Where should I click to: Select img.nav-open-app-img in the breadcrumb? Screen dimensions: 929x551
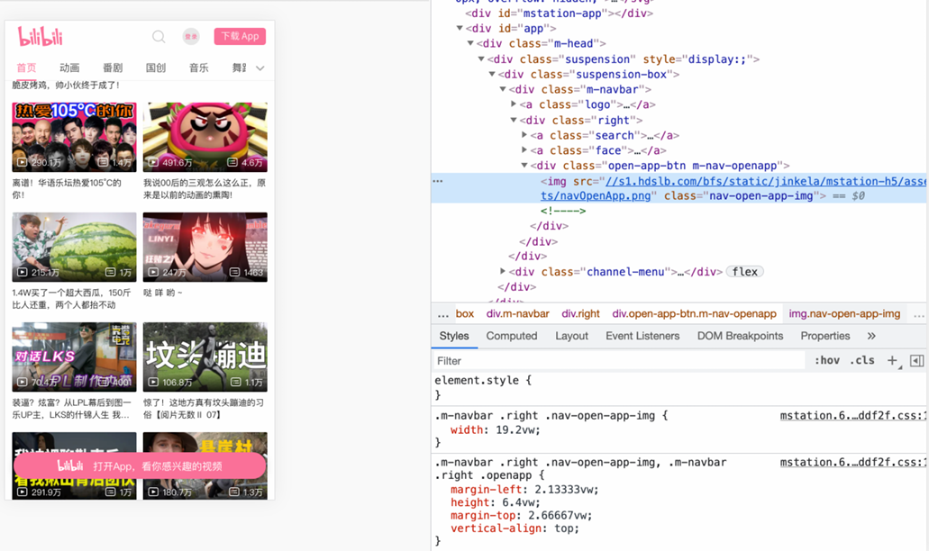point(844,313)
